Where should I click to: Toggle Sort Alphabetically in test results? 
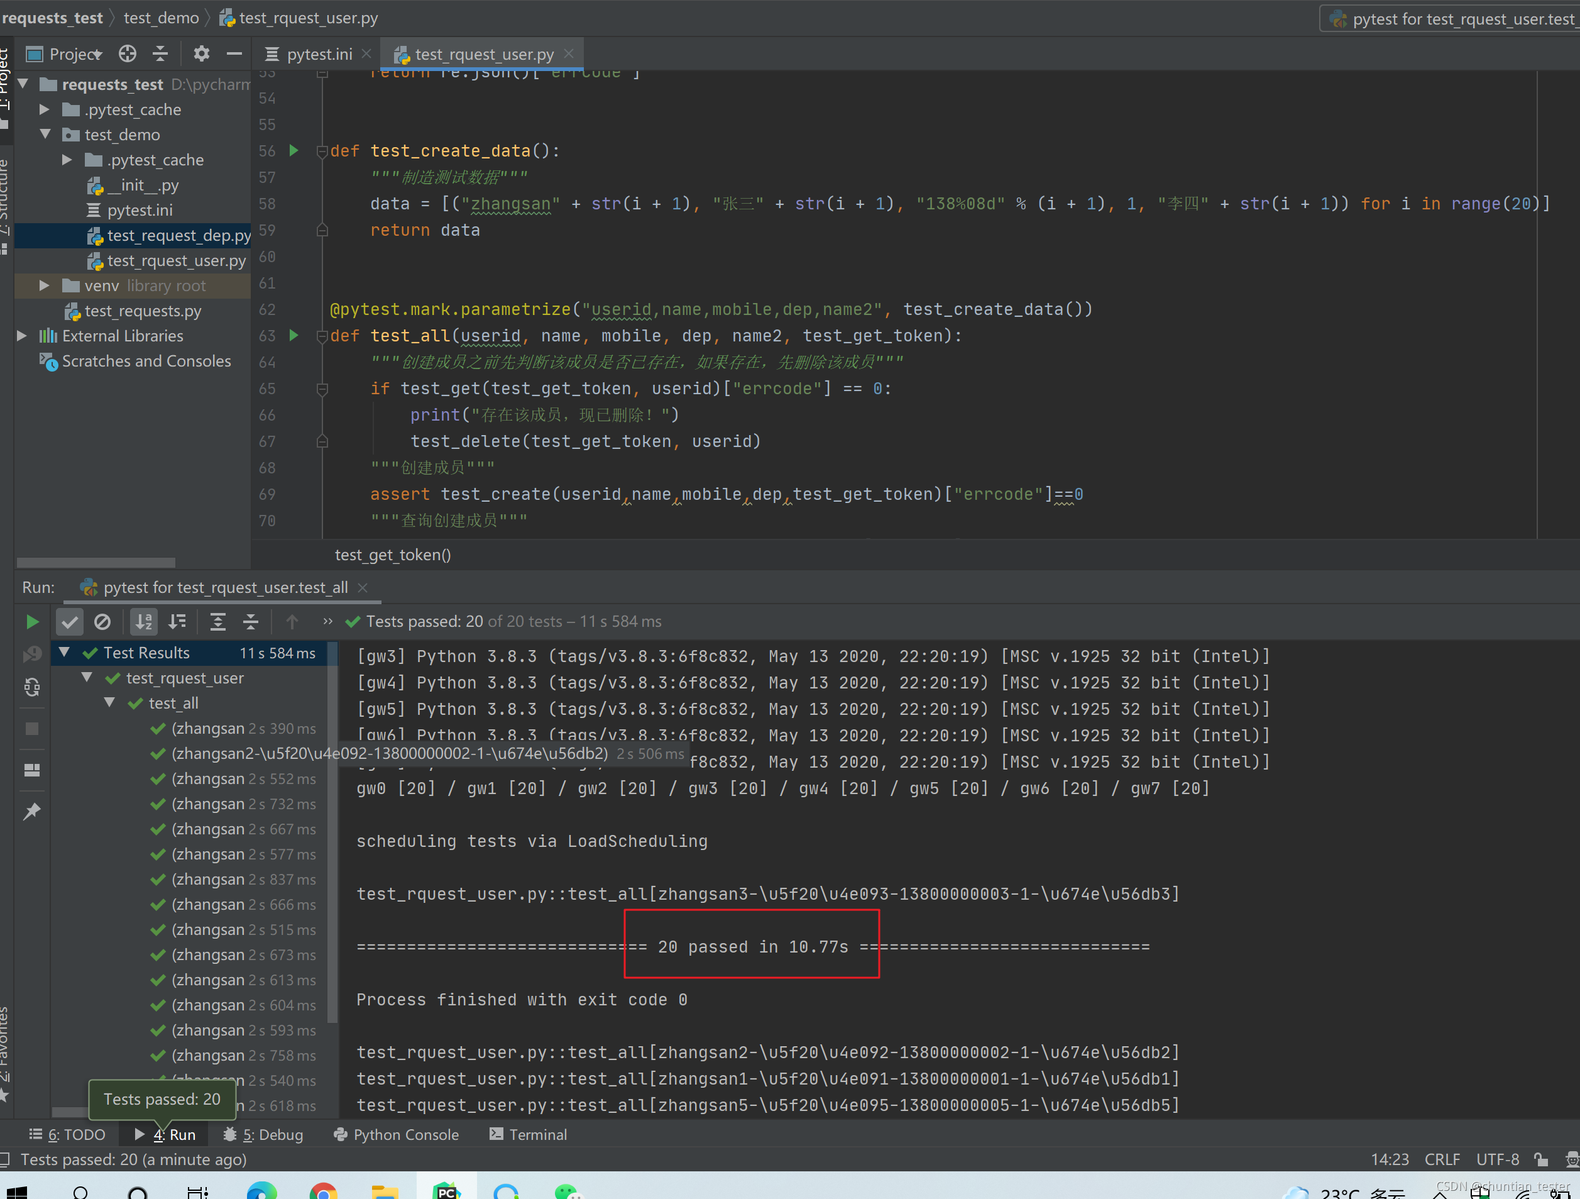coord(143,622)
